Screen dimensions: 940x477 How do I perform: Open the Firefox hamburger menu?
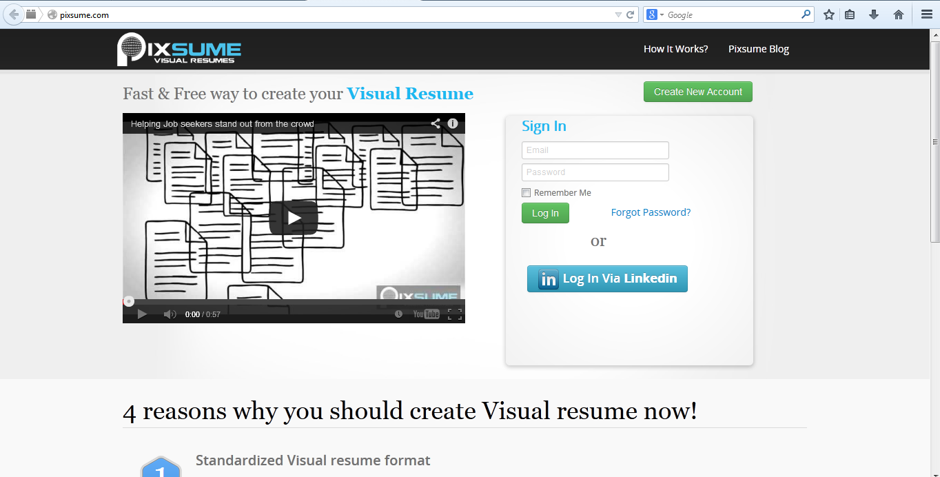pyautogui.click(x=926, y=14)
